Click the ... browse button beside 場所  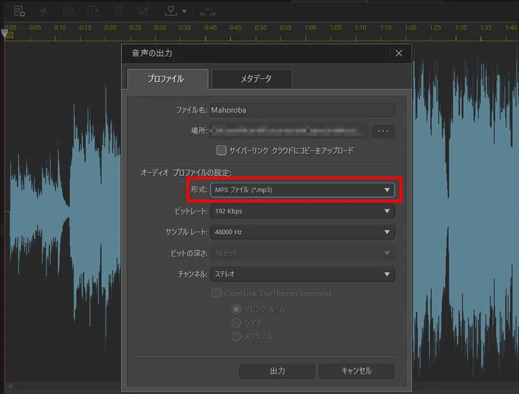(x=383, y=131)
